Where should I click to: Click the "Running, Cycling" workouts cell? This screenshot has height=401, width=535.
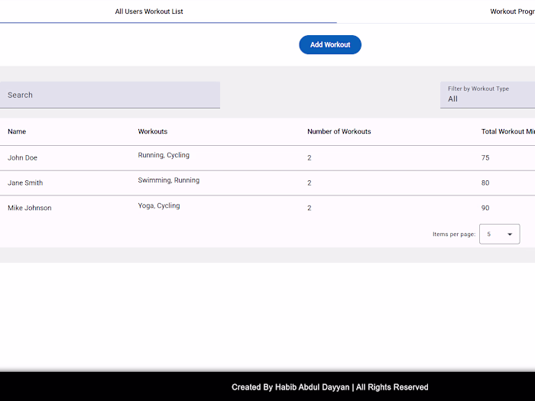tap(164, 155)
